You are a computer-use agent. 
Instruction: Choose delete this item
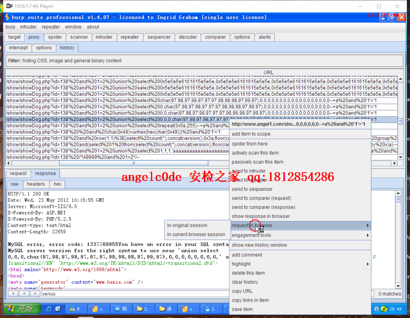coord(300,273)
